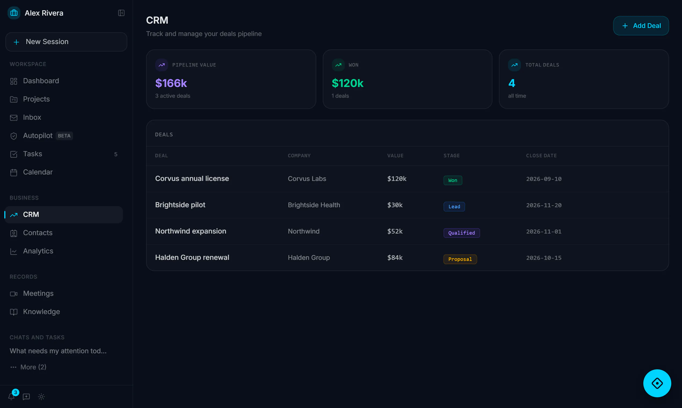The width and height of the screenshot is (682, 408).
Task: Click close date 2026-09-10
Action: (544, 179)
